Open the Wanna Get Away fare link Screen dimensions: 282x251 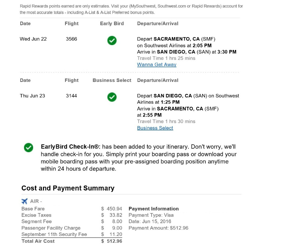pos(156,65)
